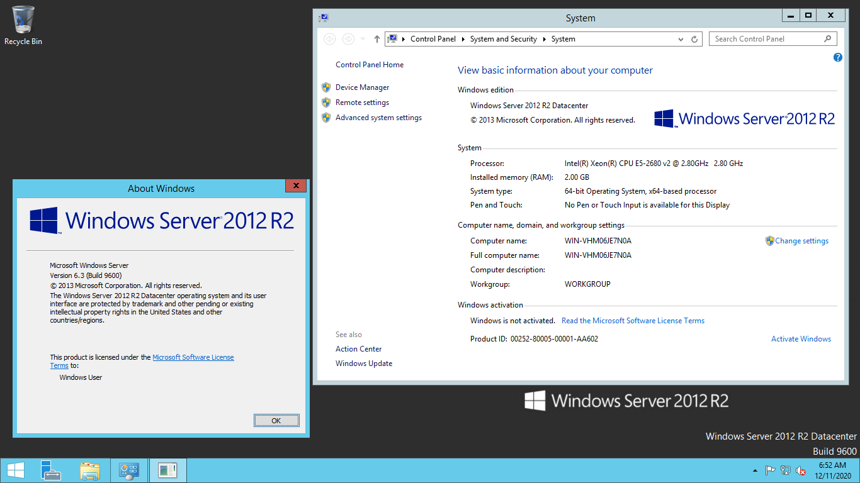Go up one level with Up arrow

click(376, 39)
